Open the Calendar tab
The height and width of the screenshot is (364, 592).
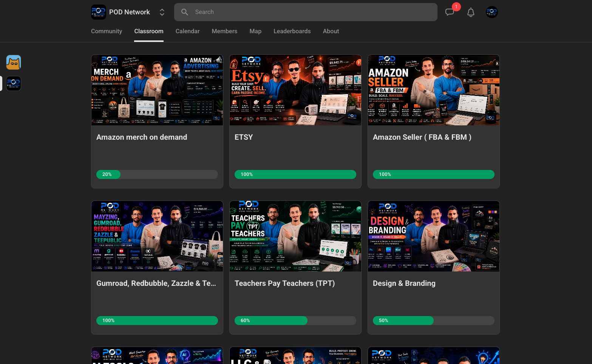[187, 31]
